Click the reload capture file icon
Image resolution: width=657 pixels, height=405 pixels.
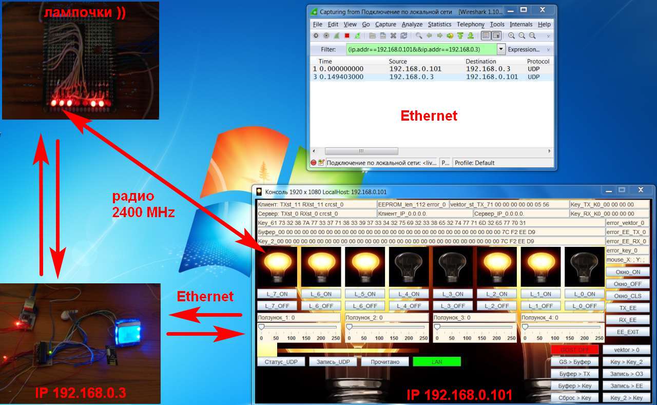point(404,36)
